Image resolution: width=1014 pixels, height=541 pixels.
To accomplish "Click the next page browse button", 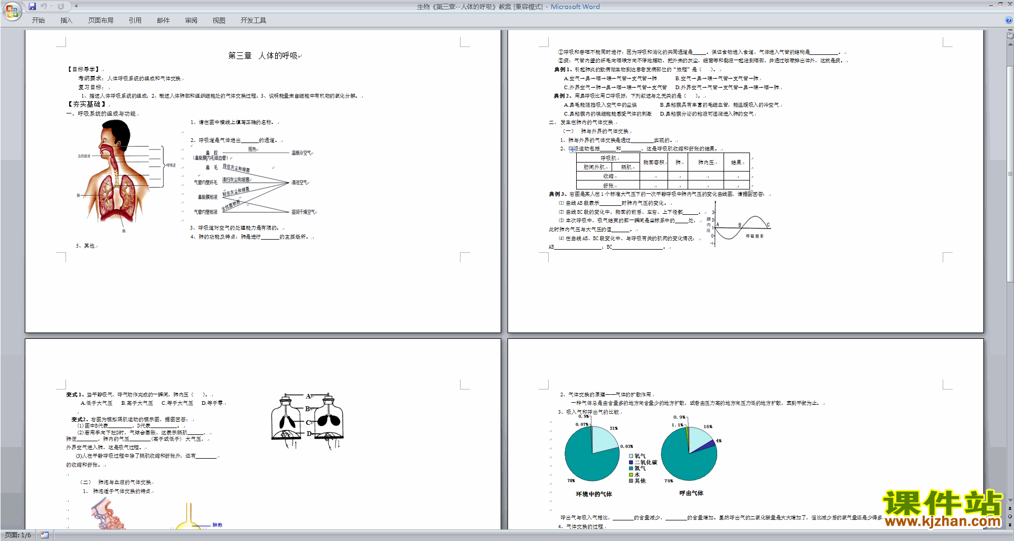I will 1010,525.
